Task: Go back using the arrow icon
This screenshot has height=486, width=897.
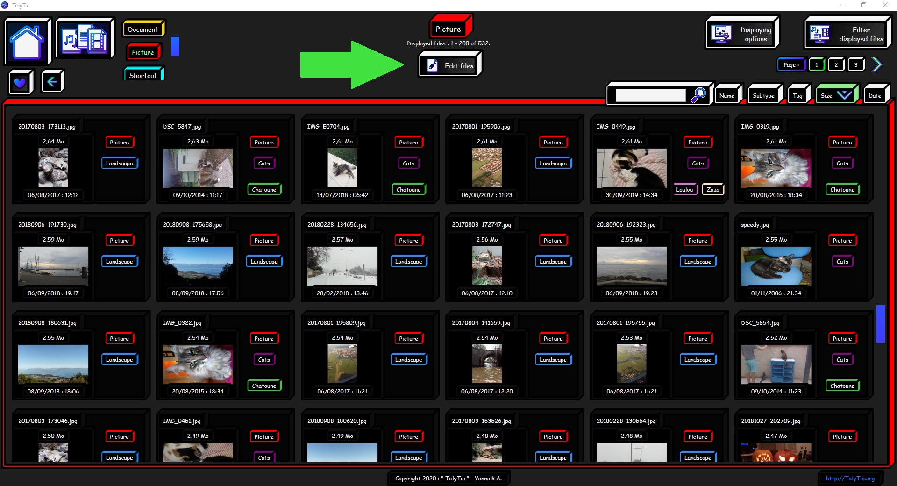Action: tap(52, 82)
